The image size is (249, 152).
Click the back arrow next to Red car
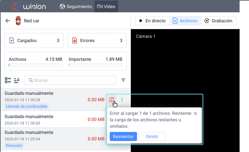pos(7,21)
